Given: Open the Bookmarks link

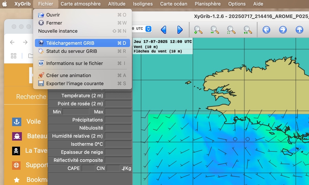Looking at the screenshot, I should pos(37,180).
